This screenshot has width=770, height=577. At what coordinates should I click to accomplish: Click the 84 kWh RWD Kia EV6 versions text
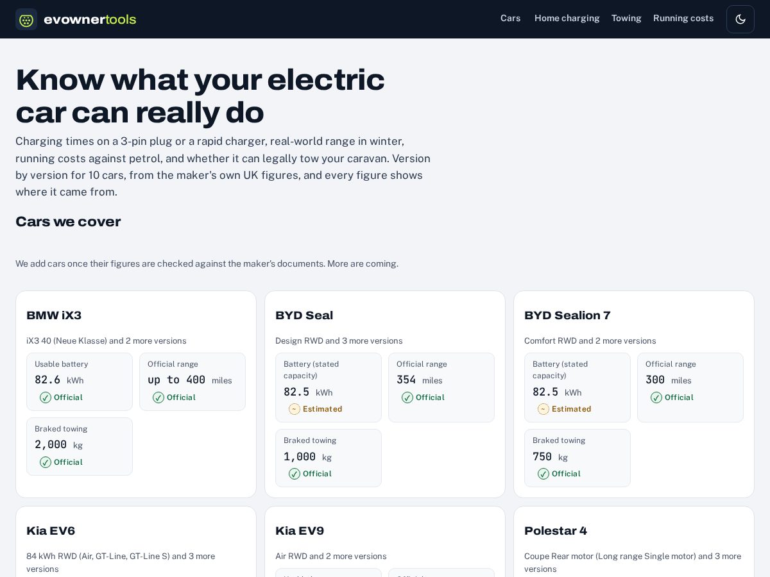[x=121, y=562]
